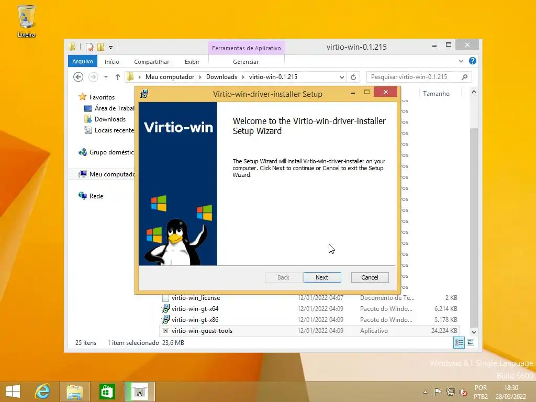Click the muted volume tray icon
The image size is (536, 402).
point(463,392)
